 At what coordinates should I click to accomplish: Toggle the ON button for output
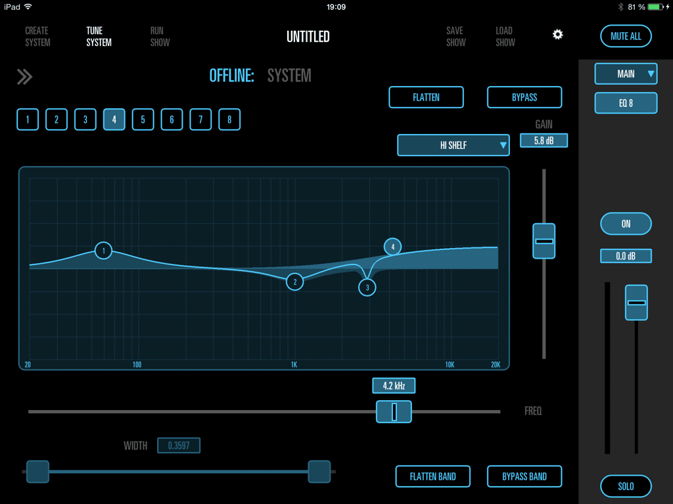(x=626, y=224)
